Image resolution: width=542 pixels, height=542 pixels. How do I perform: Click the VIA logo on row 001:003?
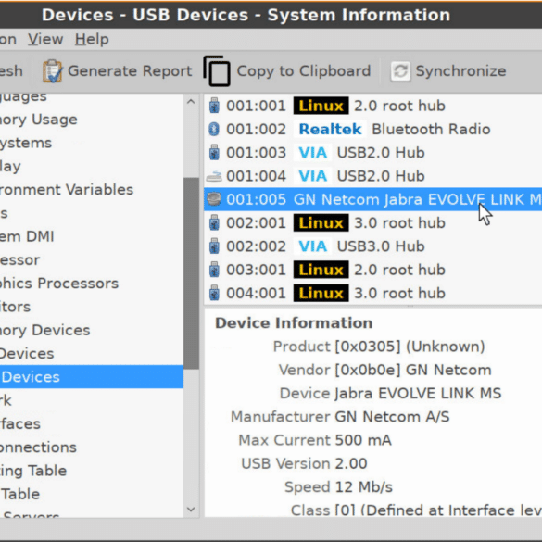point(312,153)
